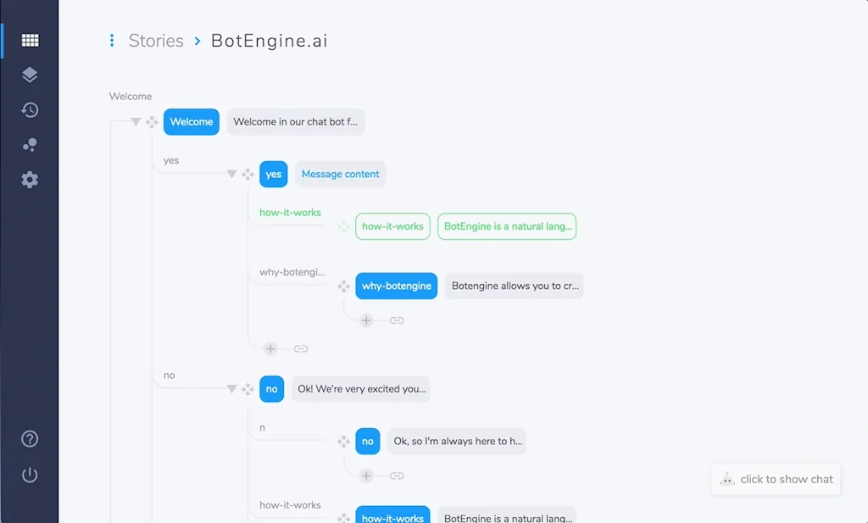Open history via the clock icon
The width and height of the screenshot is (868, 523).
coord(30,109)
